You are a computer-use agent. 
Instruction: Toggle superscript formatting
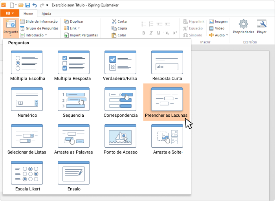[x=175, y=33]
